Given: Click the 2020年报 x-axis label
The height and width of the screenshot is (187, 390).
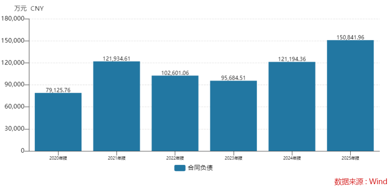Looking at the screenshot, I should coord(58,158).
